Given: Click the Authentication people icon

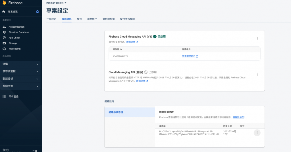Looking at the screenshot, I should (x=4, y=27).
